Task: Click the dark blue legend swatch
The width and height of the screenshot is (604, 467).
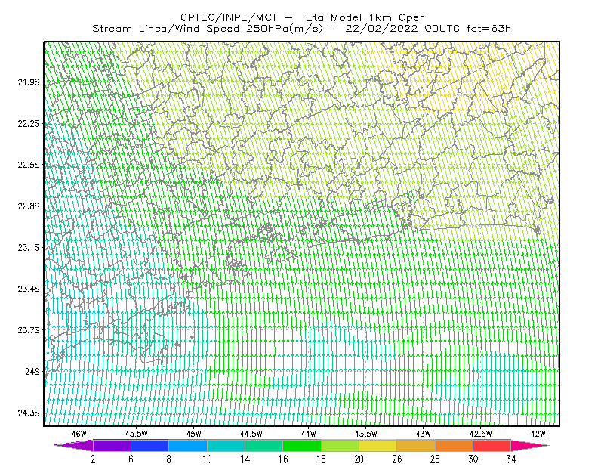Action: pyautogui.click(x=149, y=445)
